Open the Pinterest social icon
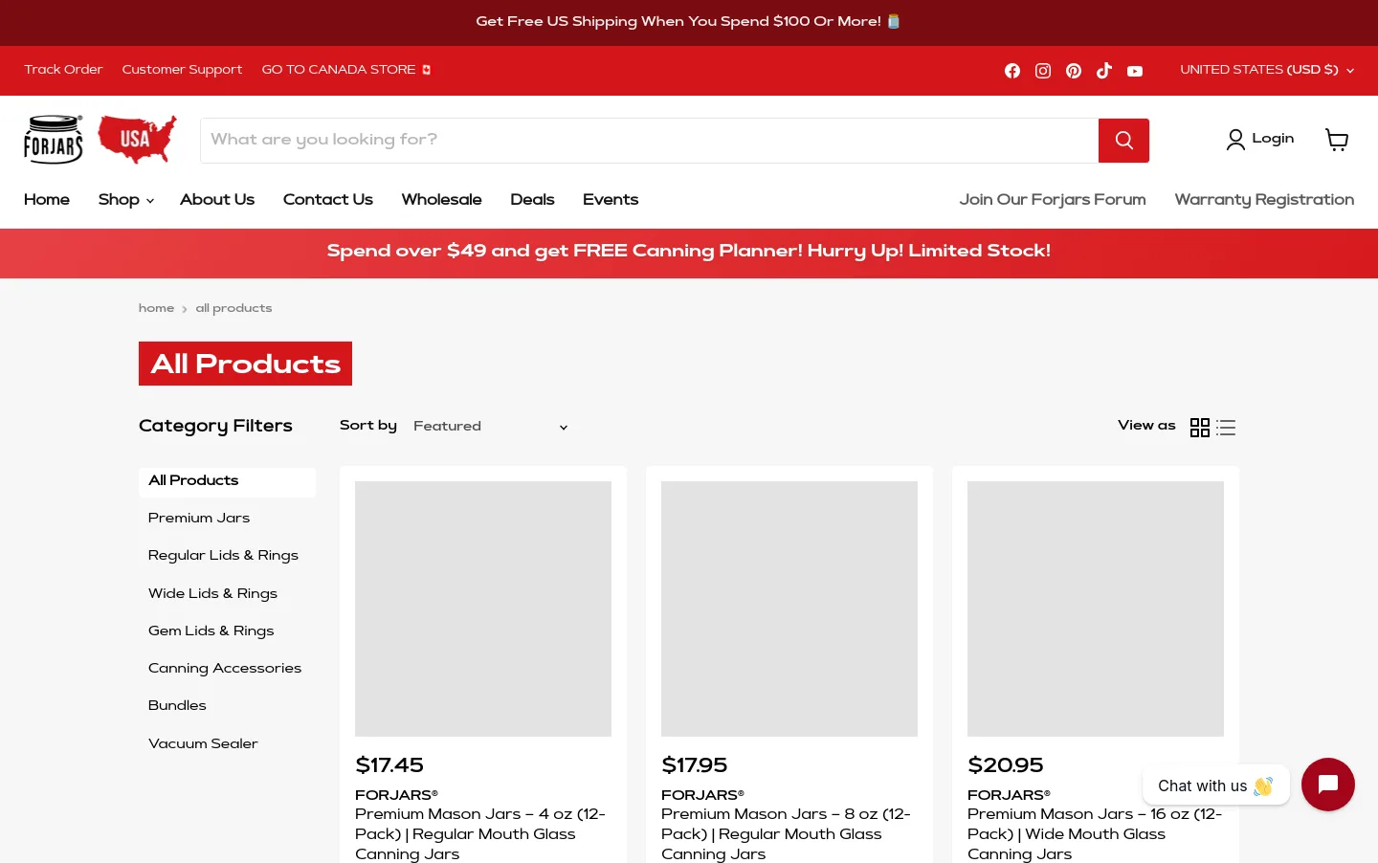Viewport: 1378px width, 863px height. (x=1074, y=71)
